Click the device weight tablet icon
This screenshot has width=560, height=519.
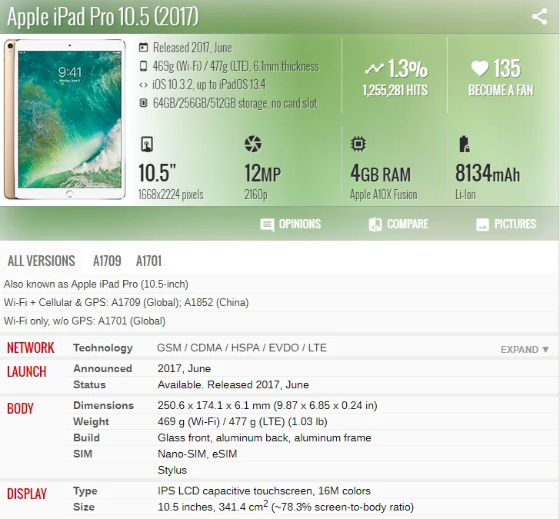(143, 66)
